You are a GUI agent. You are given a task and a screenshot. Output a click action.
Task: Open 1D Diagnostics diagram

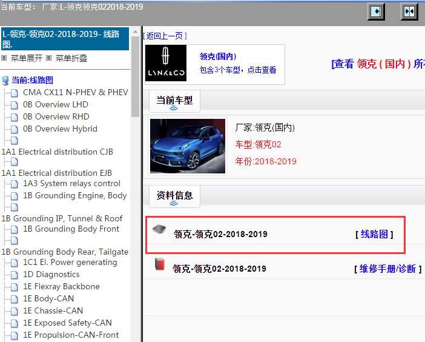point(51,275)
